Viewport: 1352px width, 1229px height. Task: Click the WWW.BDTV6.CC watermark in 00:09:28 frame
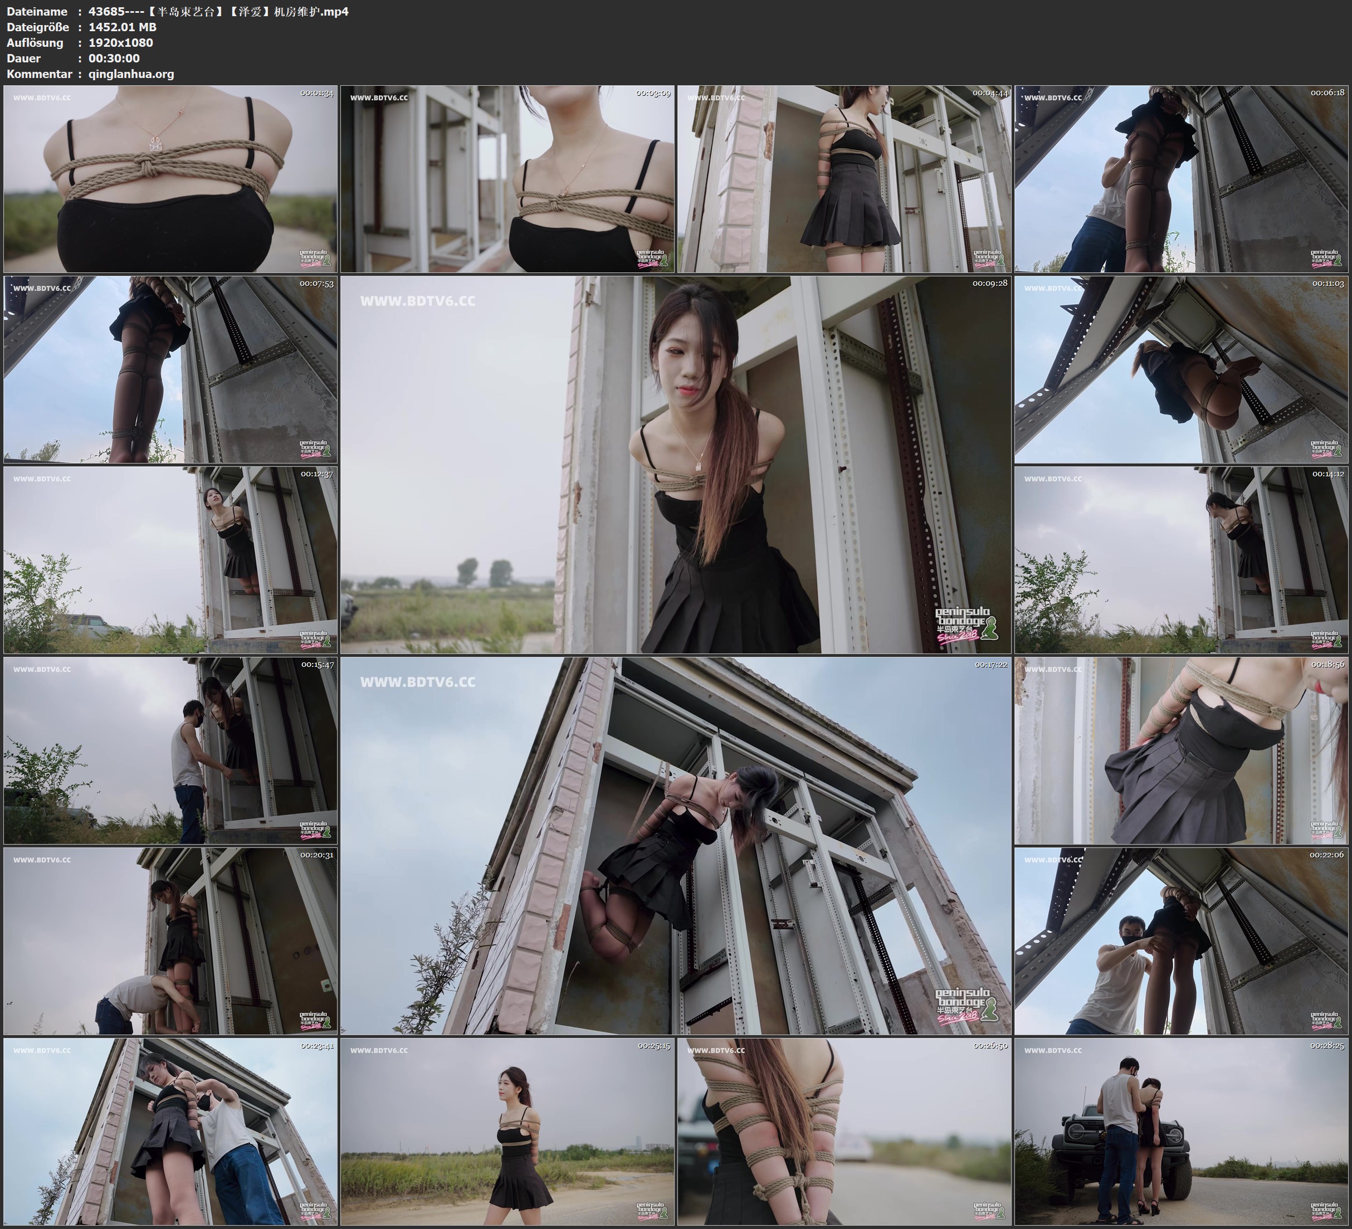tap(417, 301)
